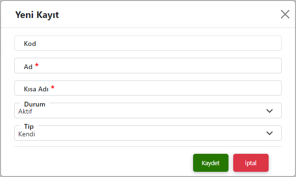Cancel using the İptal button
The width and height of the screenshot is (296, 177).
pyautogui.click(x=251, y=163)
